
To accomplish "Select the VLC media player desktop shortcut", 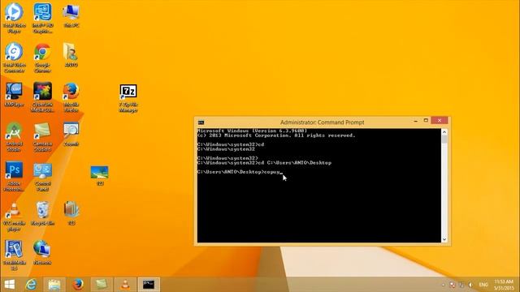I will (x=15, y=216).
